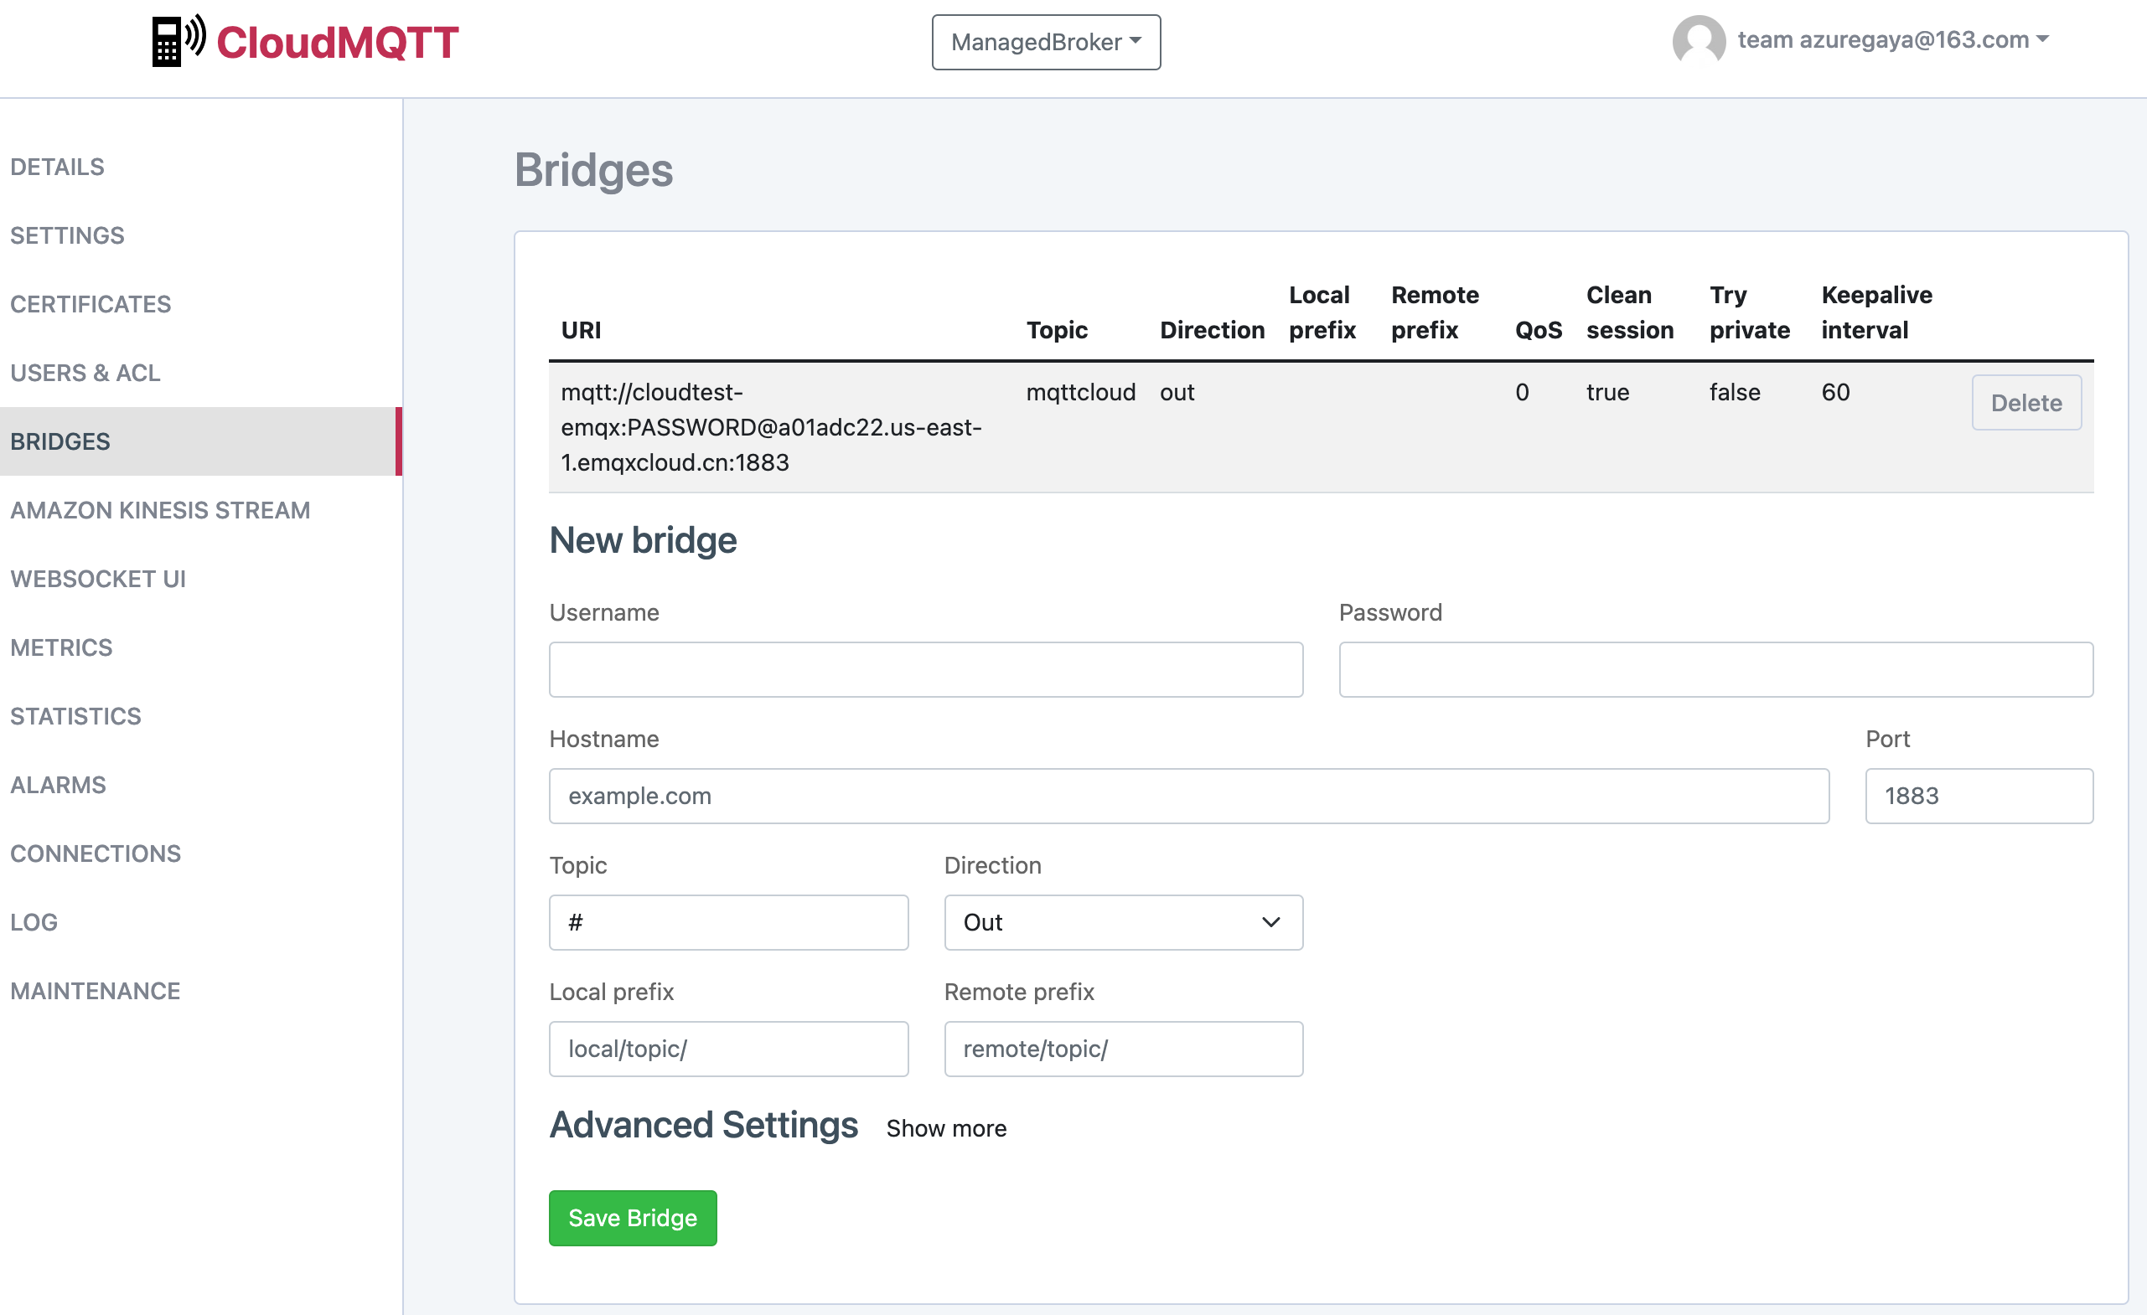View the Connections page
The height and width of the screenshot is (1315, 2147).
click(x=96, y=853)
